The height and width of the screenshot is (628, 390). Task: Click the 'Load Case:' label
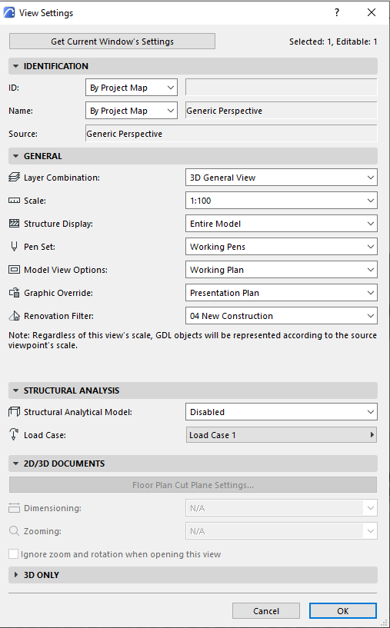(x=45, y=435)
